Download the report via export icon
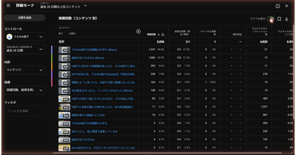 point(286,19)
